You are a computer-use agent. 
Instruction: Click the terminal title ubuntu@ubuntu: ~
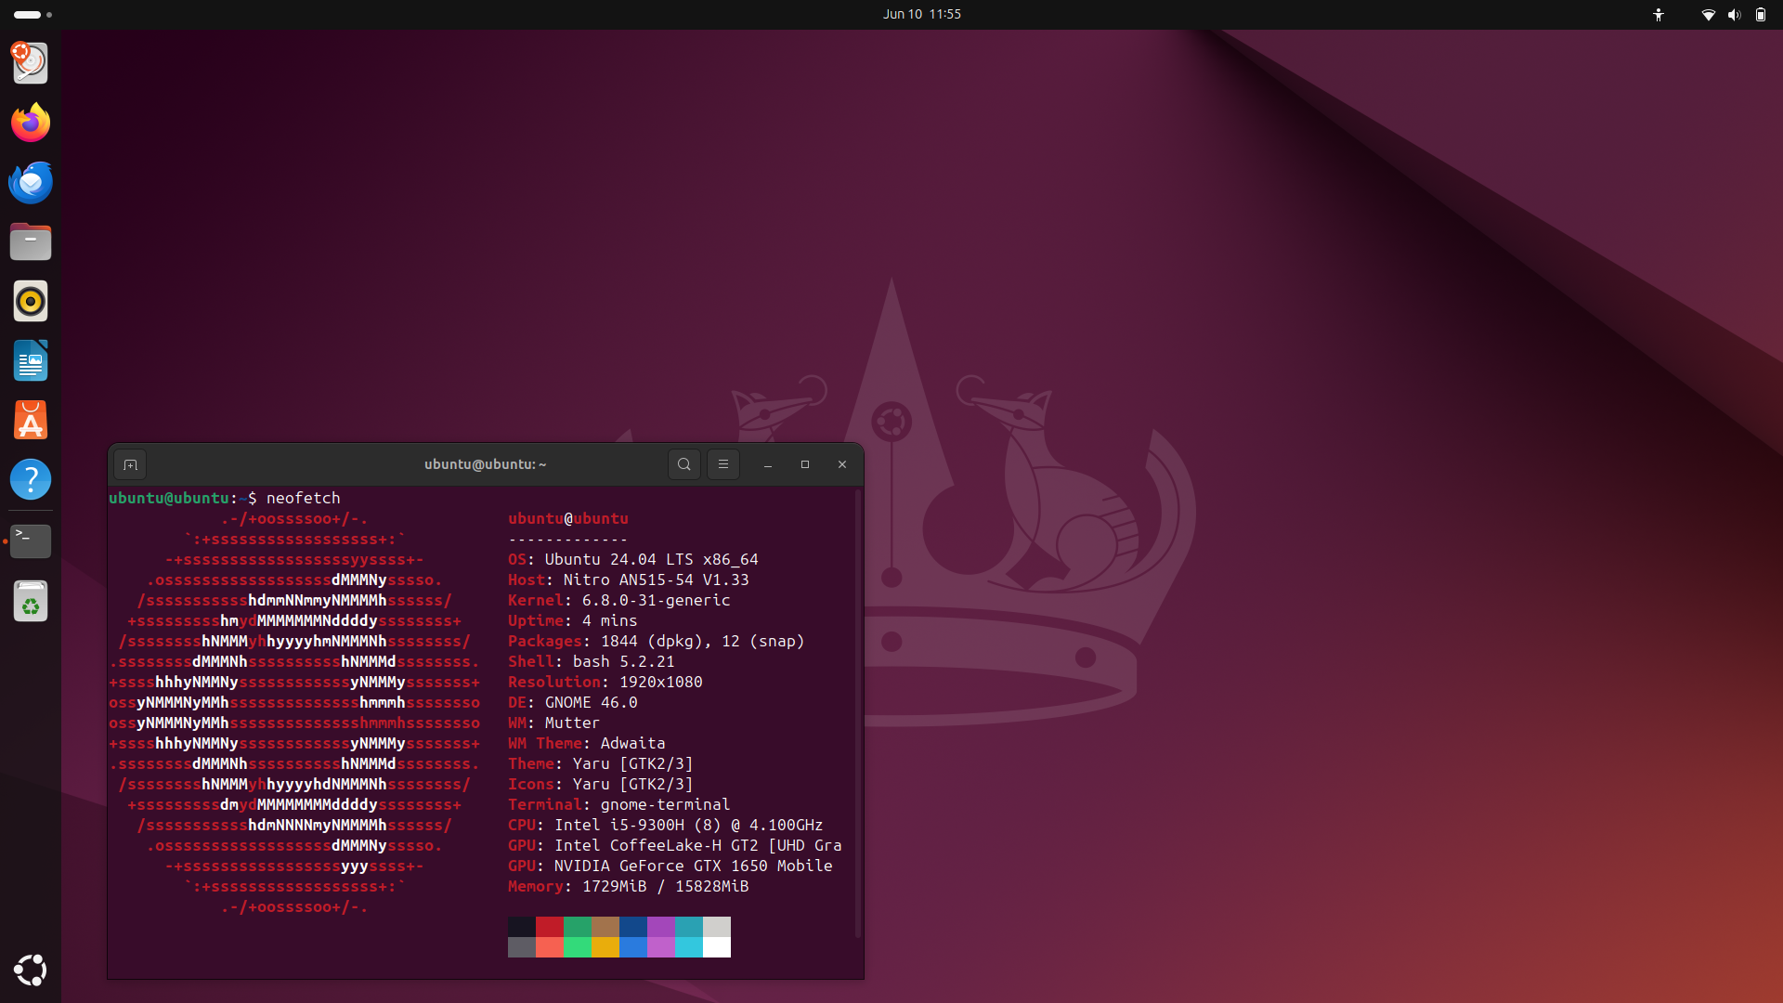click(486, 464)
